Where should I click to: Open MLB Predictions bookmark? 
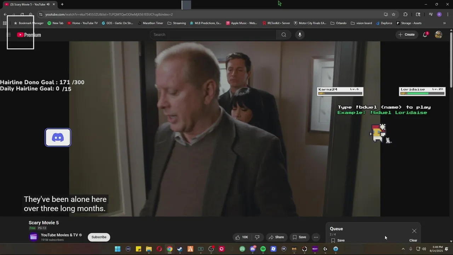(x=205, y=23)
